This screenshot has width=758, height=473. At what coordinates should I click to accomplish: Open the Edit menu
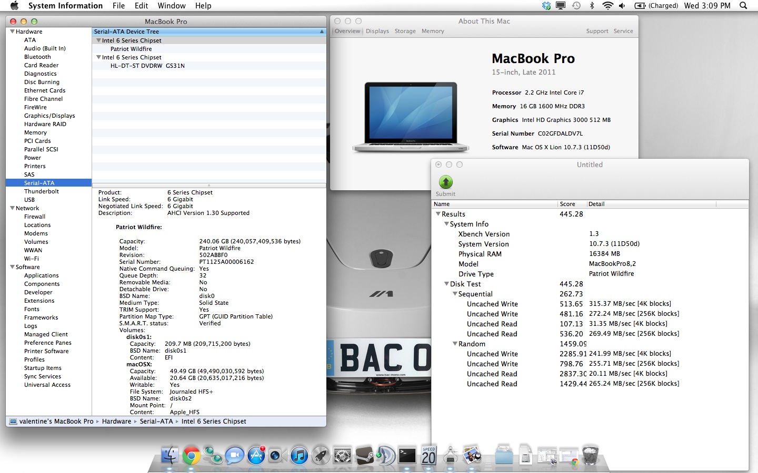[x=141, y=6]
